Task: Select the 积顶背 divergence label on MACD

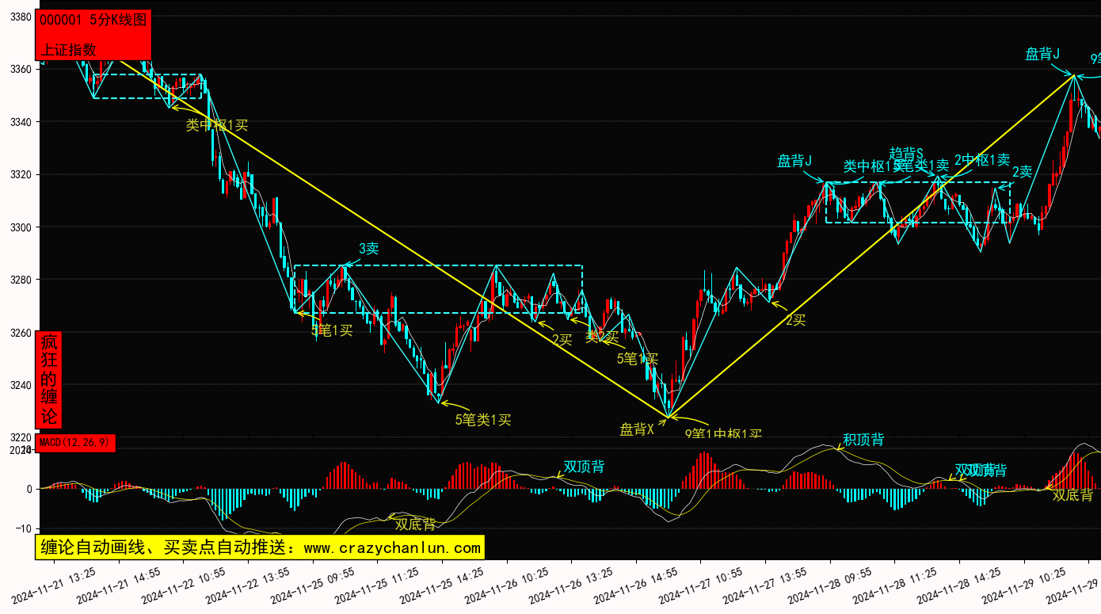Action: [x=863, y=440]
